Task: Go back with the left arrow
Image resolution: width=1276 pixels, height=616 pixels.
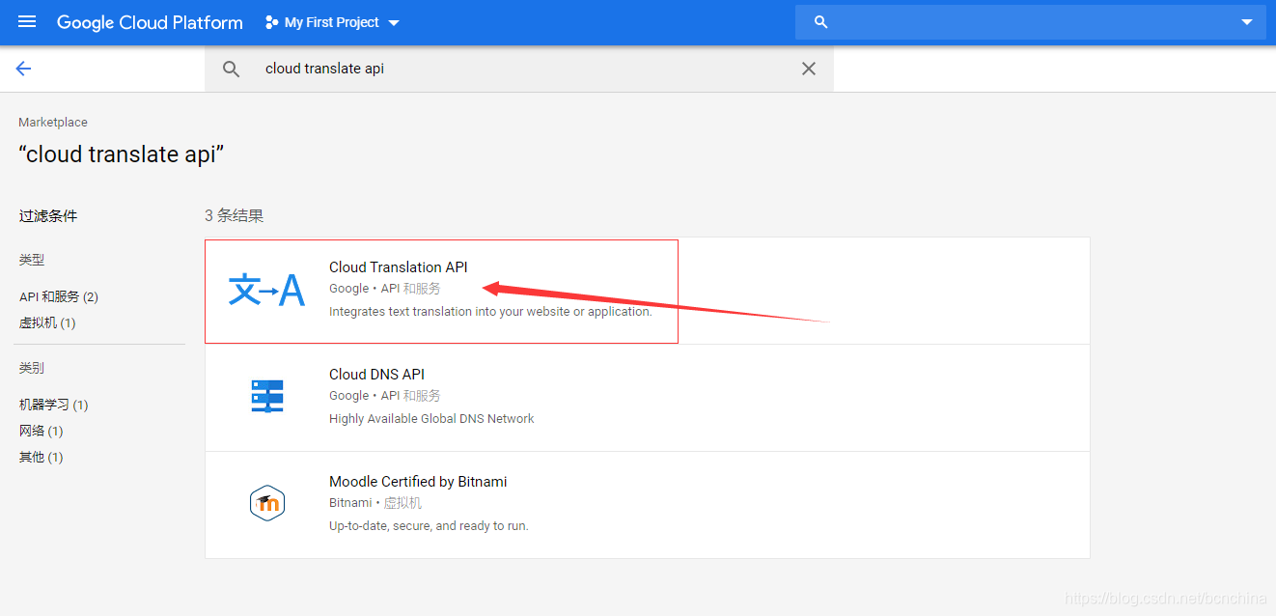Action: (x=23, y=69)
